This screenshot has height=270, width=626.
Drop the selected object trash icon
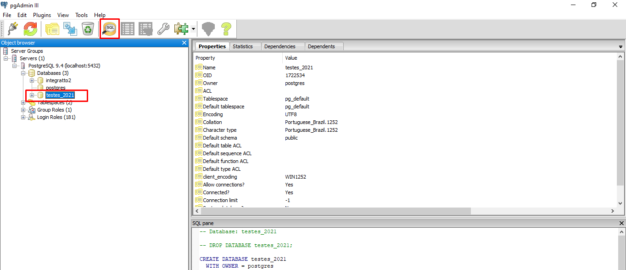point(88,29)
